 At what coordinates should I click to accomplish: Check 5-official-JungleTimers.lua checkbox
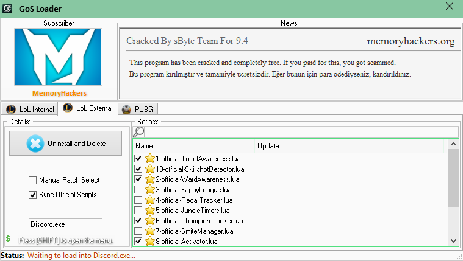[138, 210]
